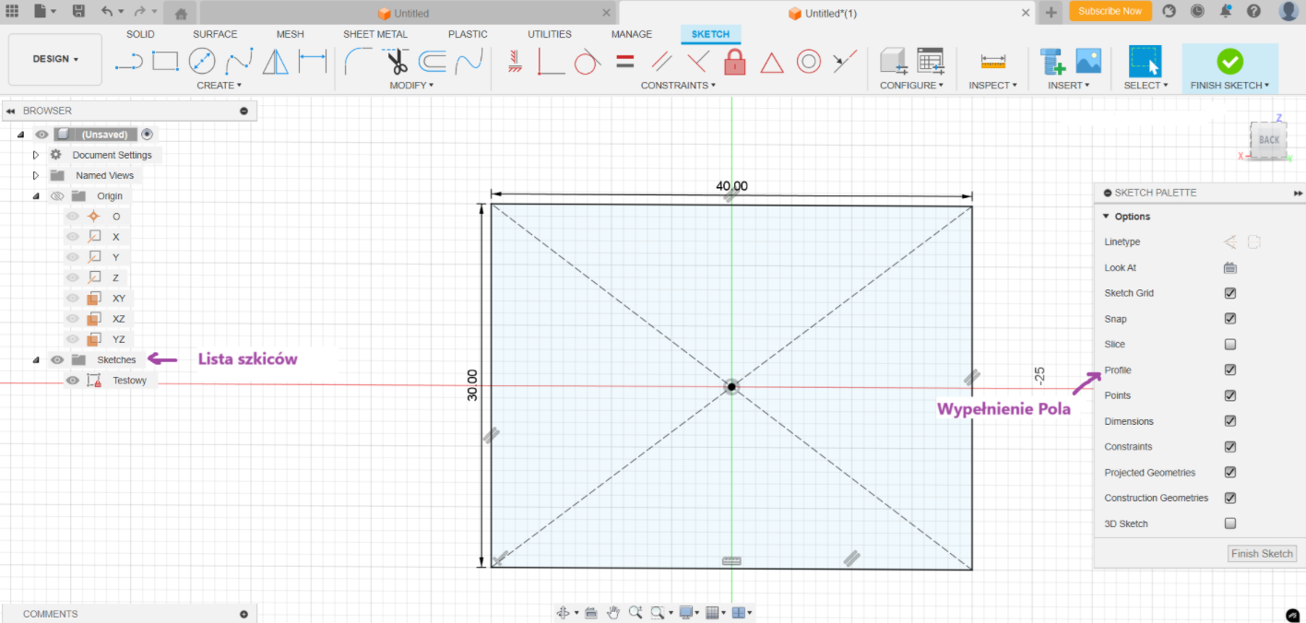Enable the Slice checkbox
The height and width of the screenshot is (623, 1306).
[1229, 345]
